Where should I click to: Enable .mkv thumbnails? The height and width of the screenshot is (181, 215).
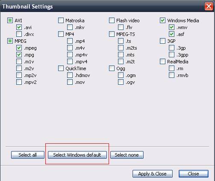(x=70, y=27)
